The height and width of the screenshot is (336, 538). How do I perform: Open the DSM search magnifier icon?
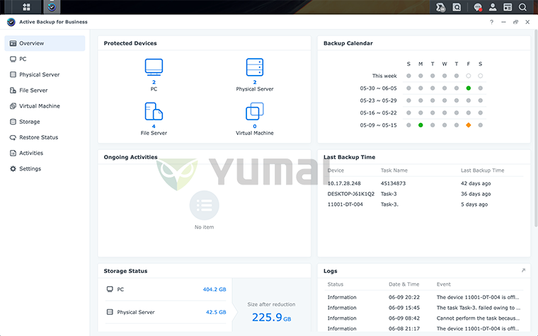coord(522,7)
